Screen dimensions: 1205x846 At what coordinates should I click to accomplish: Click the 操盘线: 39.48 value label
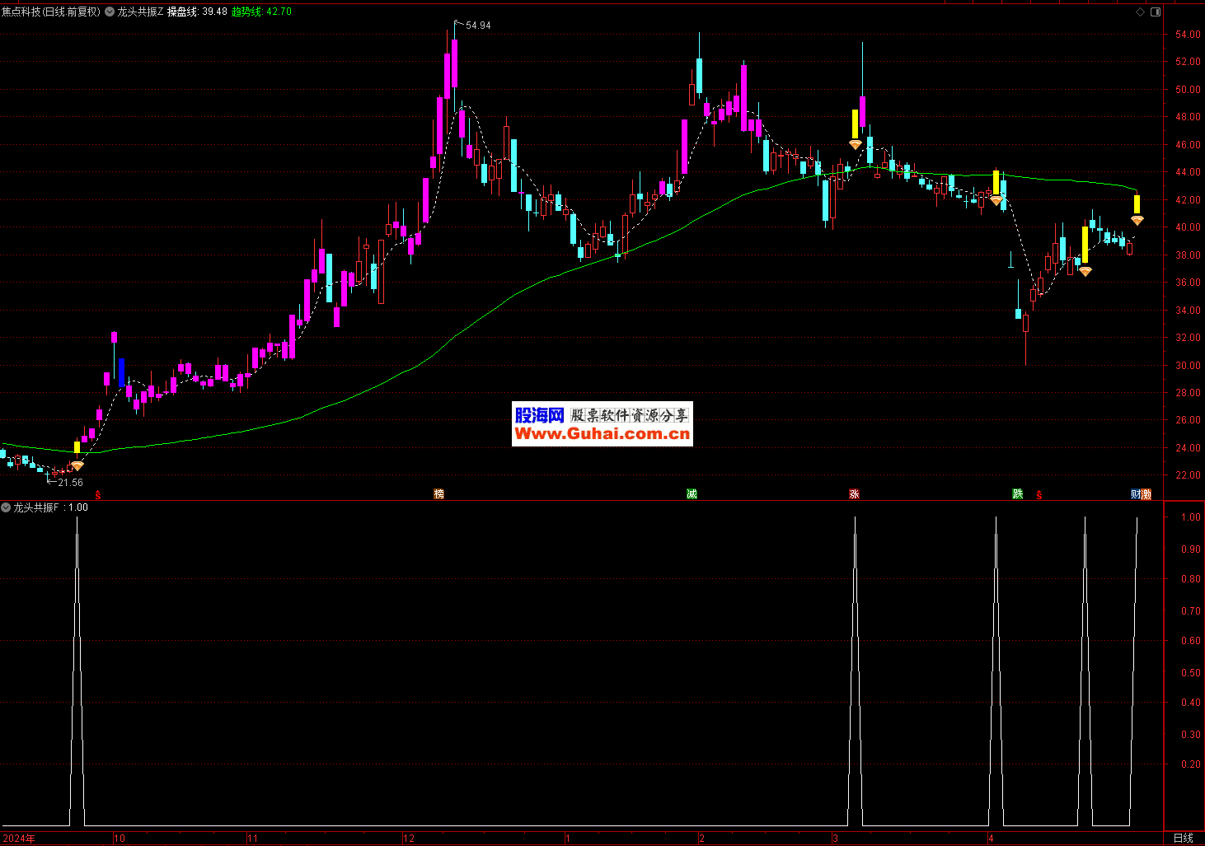point(197,12)
